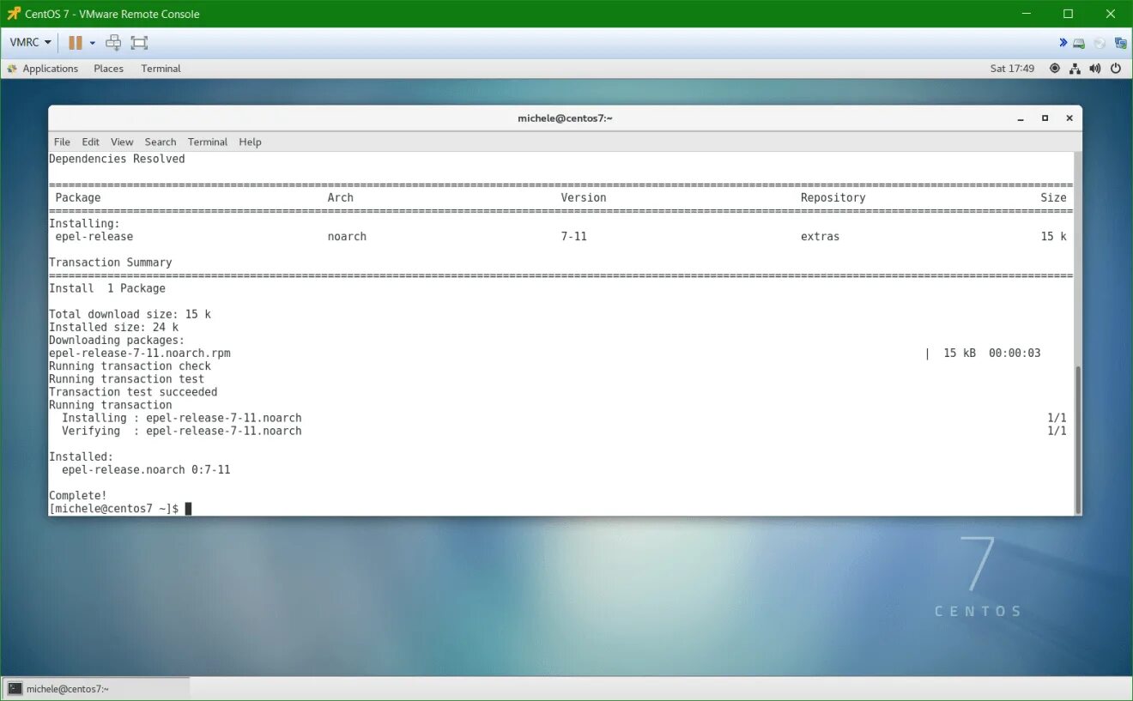
Task: Click the wired network status icon
Action: click(1075, 69)
